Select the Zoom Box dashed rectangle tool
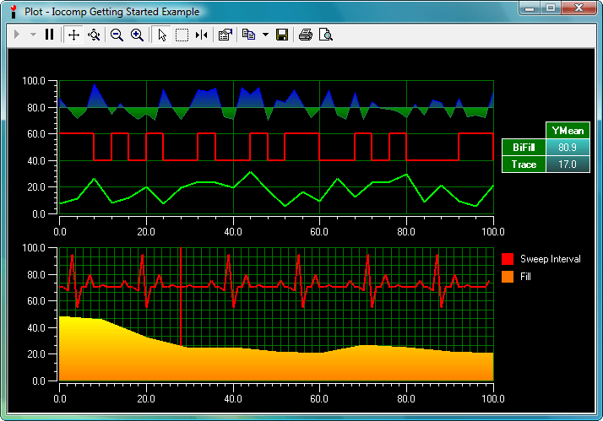The height and width of the screenshot is (421, 603). (x=182, y=35)
